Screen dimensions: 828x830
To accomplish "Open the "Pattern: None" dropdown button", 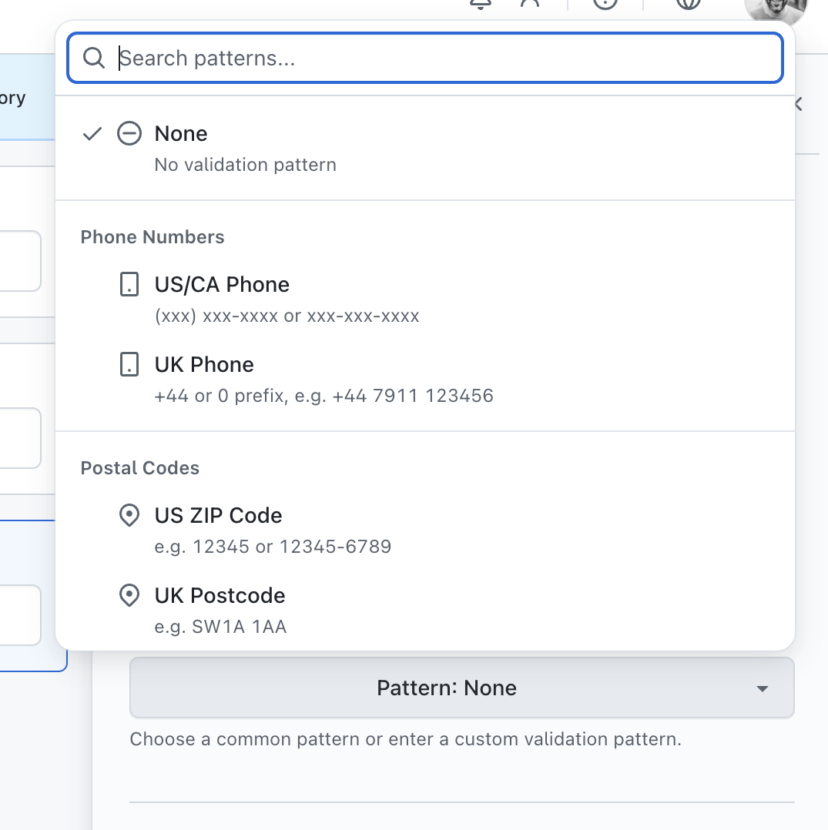I will tap(447, 688).
